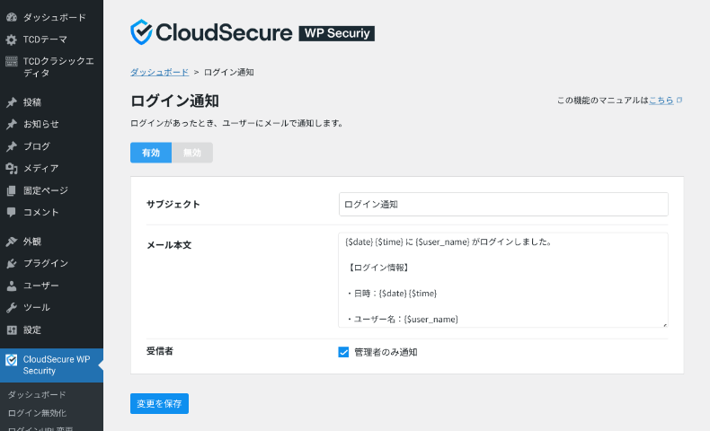Click the メディア media icon
The image size is (710, 431).
[12, 169]
